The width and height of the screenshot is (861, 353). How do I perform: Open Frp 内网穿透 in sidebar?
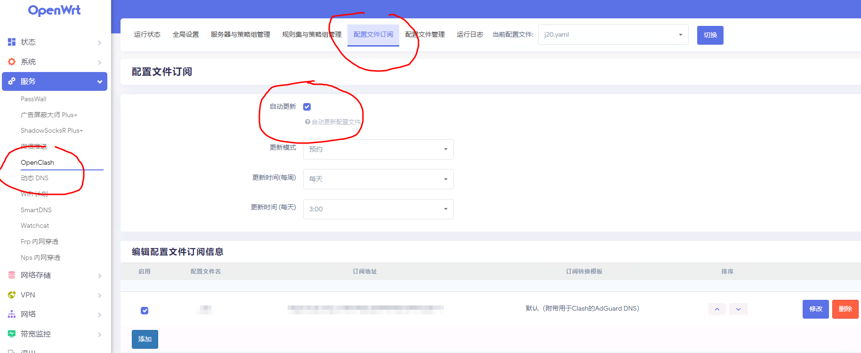coord(40,241)
